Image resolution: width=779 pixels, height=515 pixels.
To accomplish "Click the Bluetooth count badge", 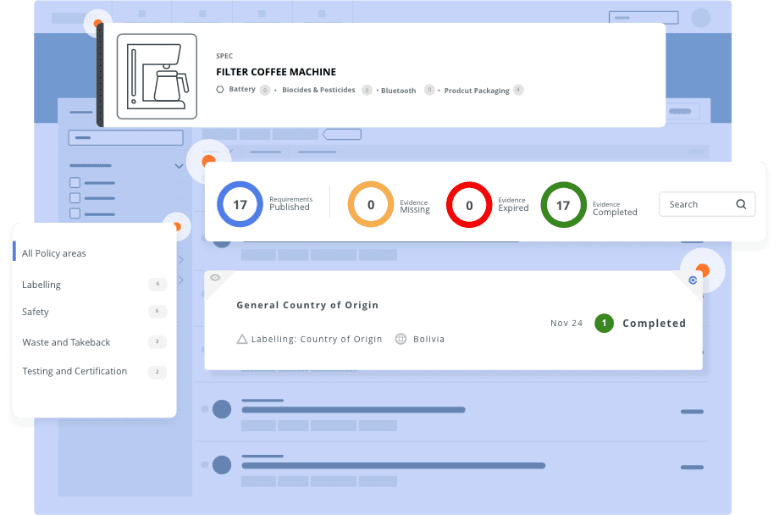I will (429, 90).
